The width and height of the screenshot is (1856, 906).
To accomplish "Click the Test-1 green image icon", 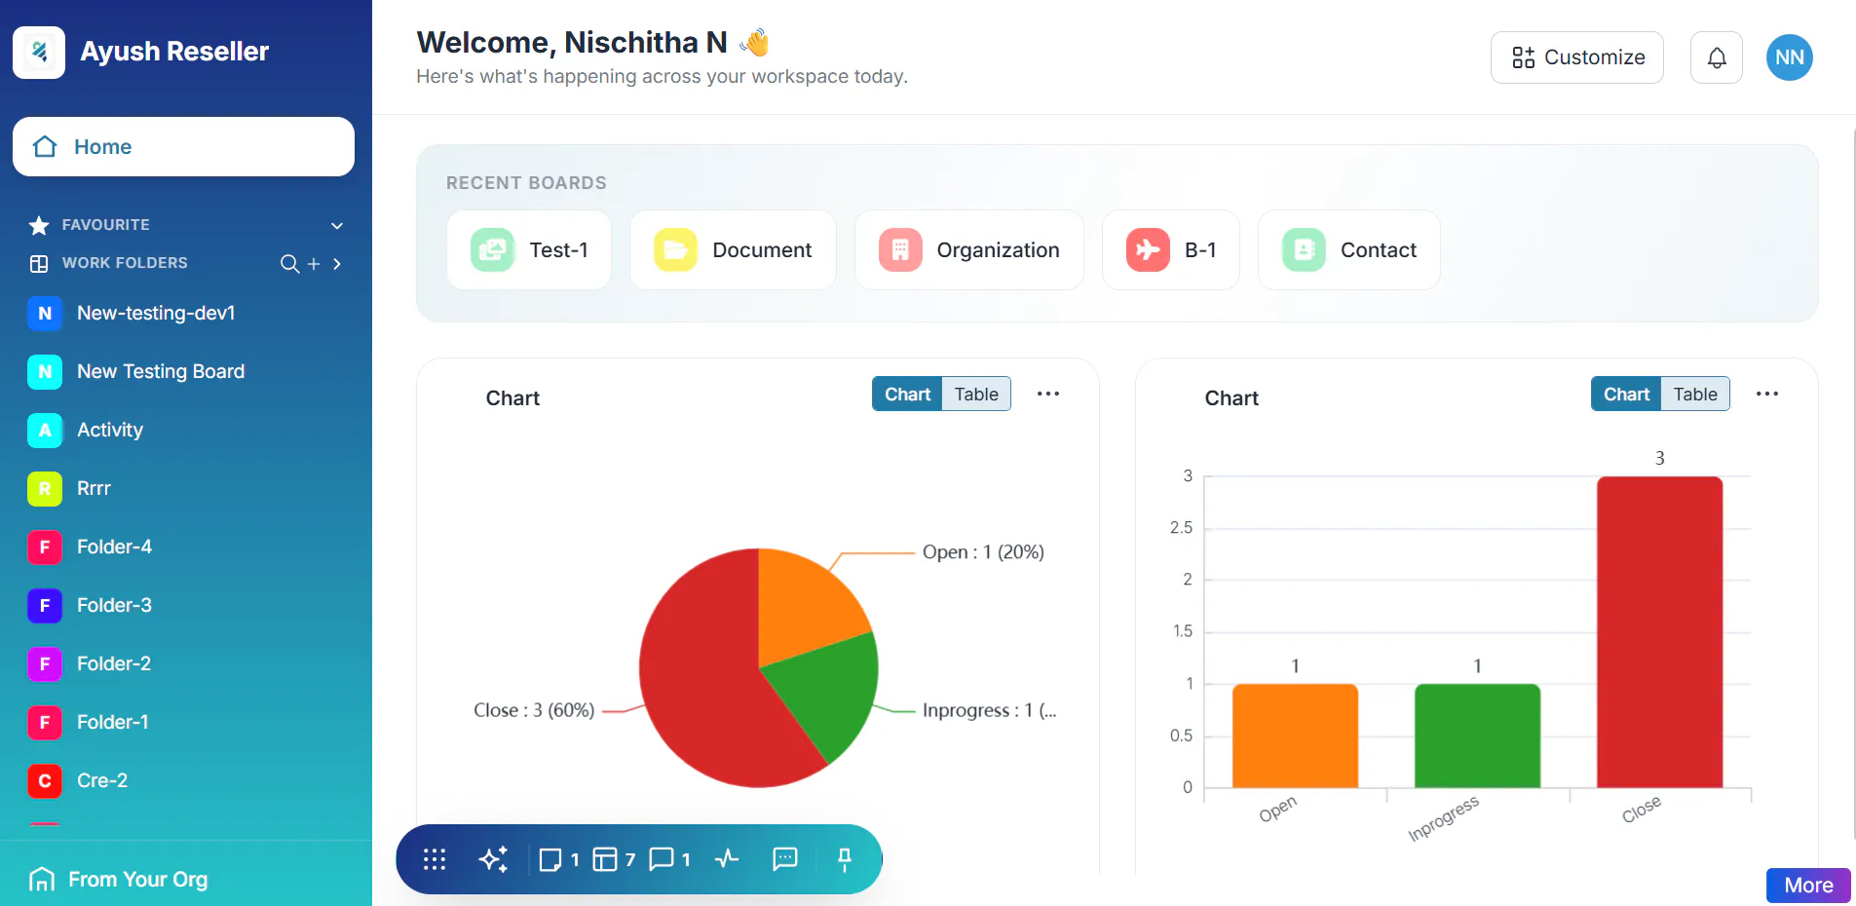I will (x=493, y=250).
